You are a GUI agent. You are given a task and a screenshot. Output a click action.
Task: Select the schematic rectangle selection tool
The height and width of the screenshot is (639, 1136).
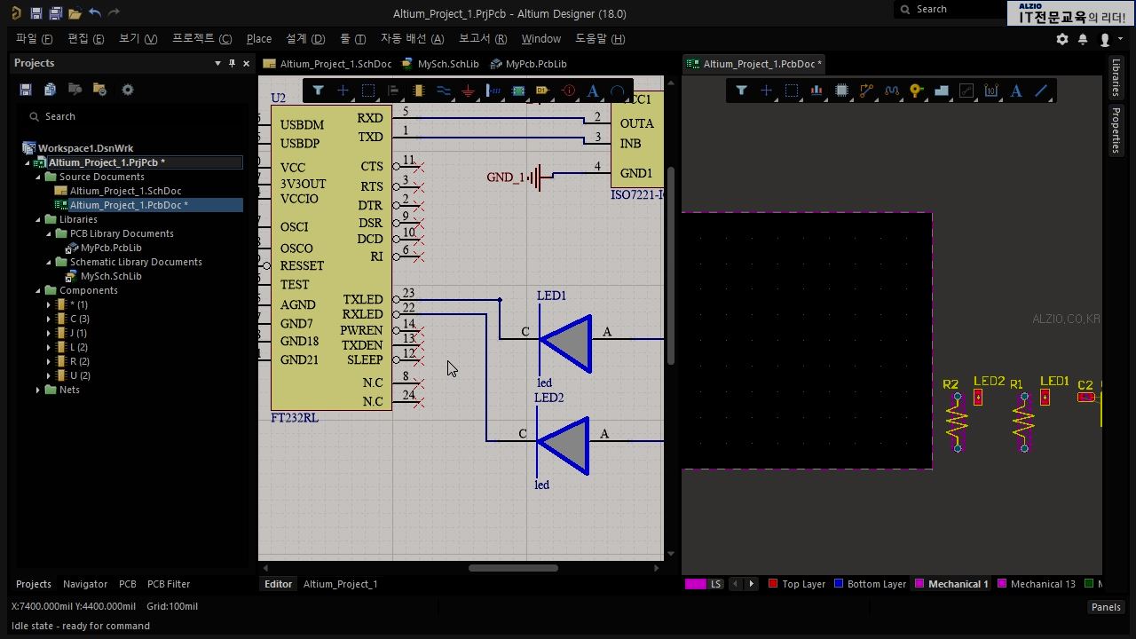point(368,91)
